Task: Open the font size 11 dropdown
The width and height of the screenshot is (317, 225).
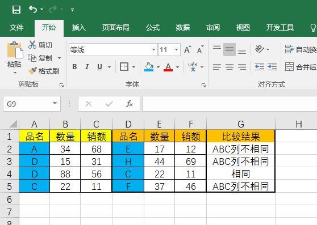Action: point(177,49)
